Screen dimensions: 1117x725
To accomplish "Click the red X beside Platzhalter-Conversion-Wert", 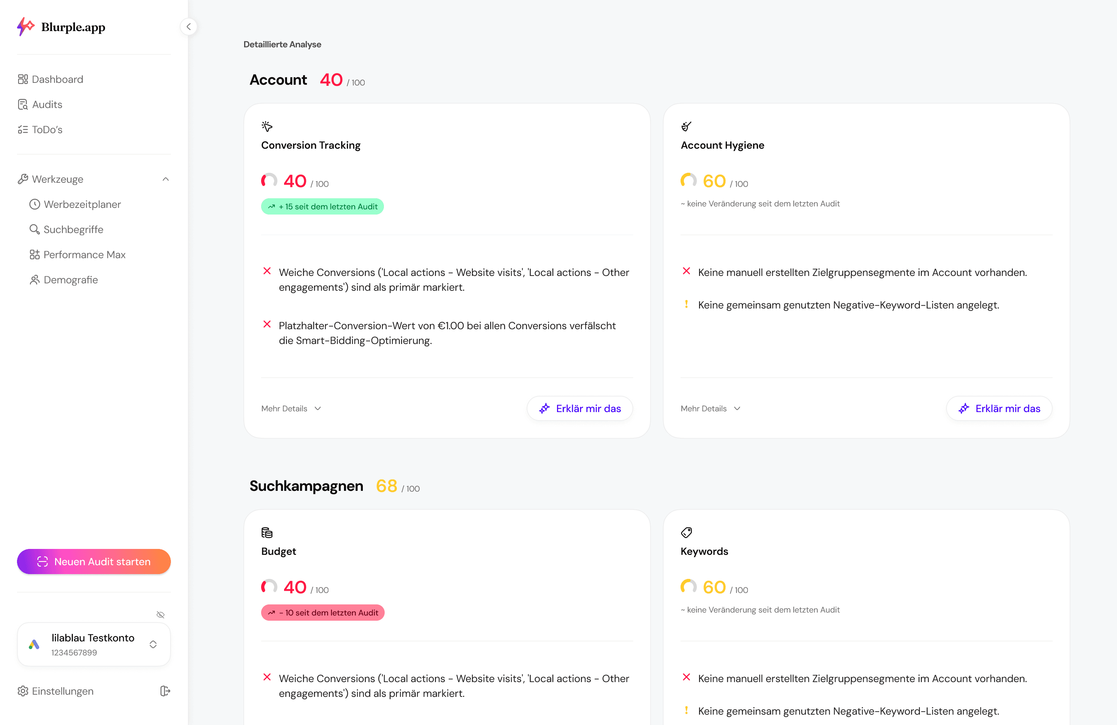I will tap(267, 324).
